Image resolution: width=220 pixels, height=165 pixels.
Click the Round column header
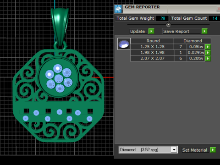pos(152,41)
